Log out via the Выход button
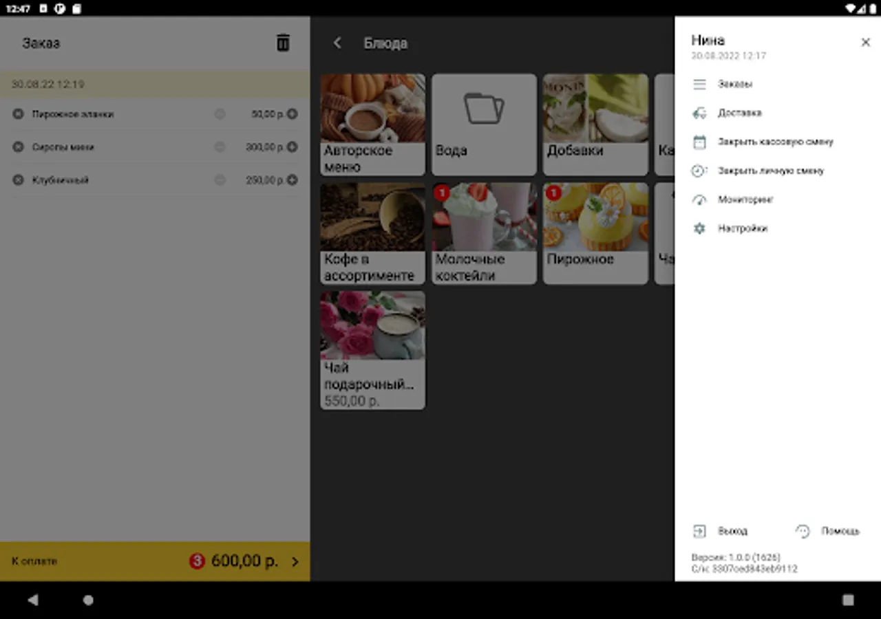The width and height of the screenshot is (881, 619). click(x=720, y=531)
